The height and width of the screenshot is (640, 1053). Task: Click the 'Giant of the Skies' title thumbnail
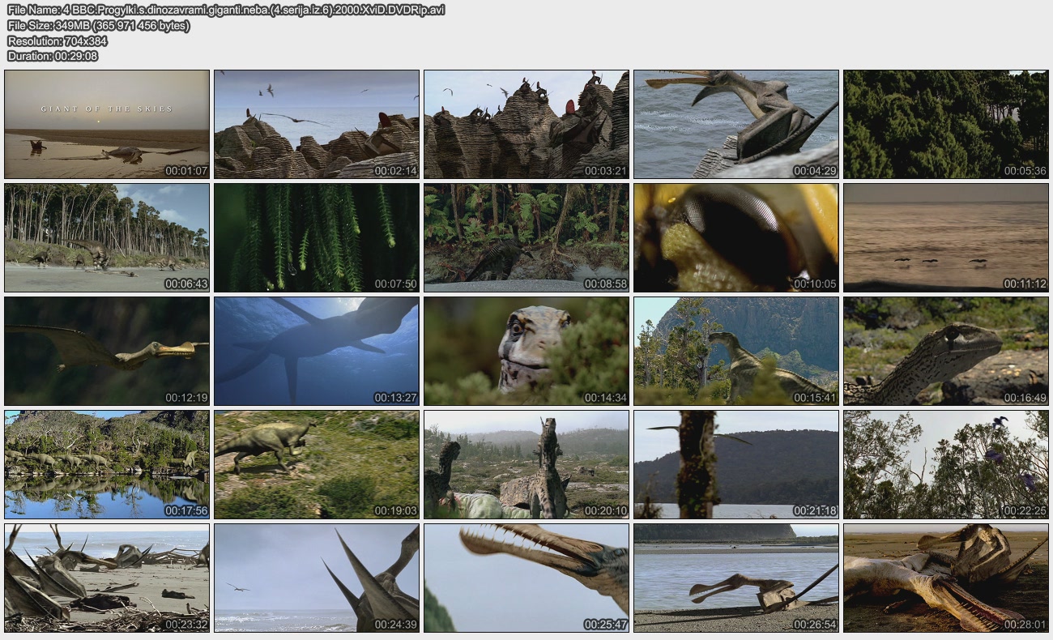coord(107,124)
